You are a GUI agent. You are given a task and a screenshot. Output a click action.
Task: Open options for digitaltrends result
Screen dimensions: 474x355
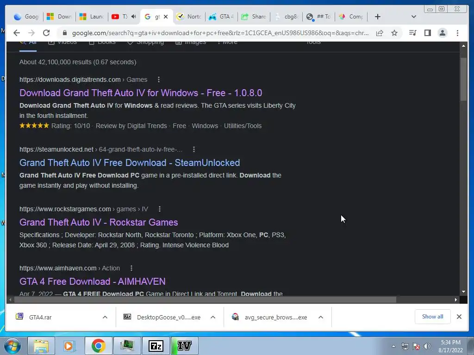pos(159,80)
